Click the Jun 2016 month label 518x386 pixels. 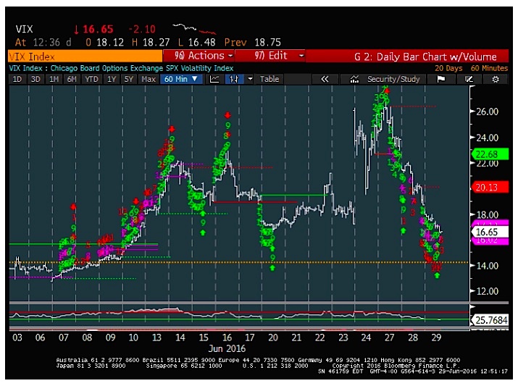pyautogui.click(x=227, y=348)
